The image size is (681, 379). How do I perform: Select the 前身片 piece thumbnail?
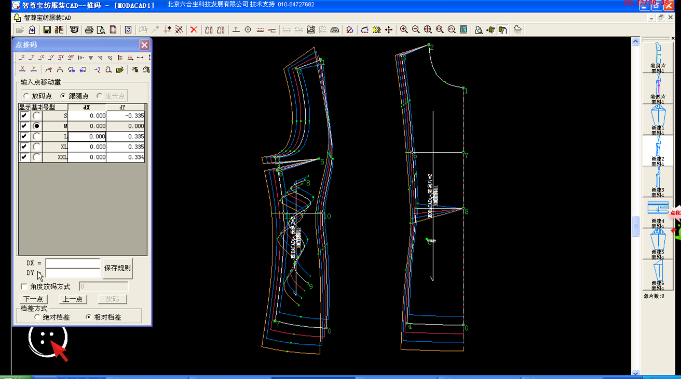point(658,57)
